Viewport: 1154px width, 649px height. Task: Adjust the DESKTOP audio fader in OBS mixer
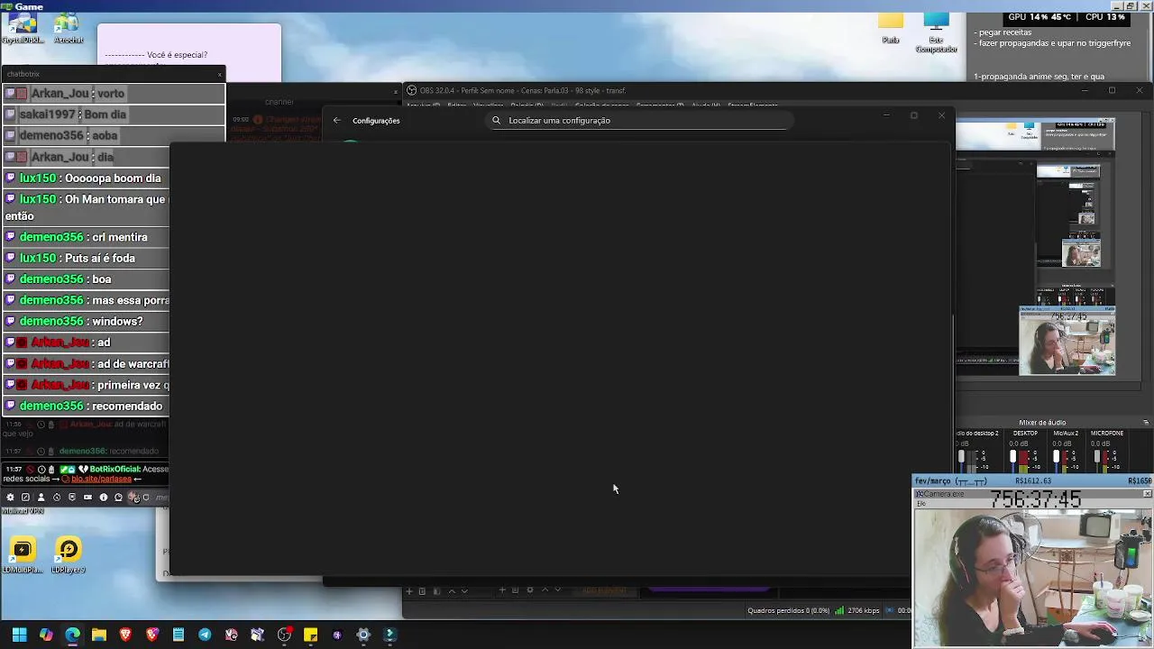1012,458
